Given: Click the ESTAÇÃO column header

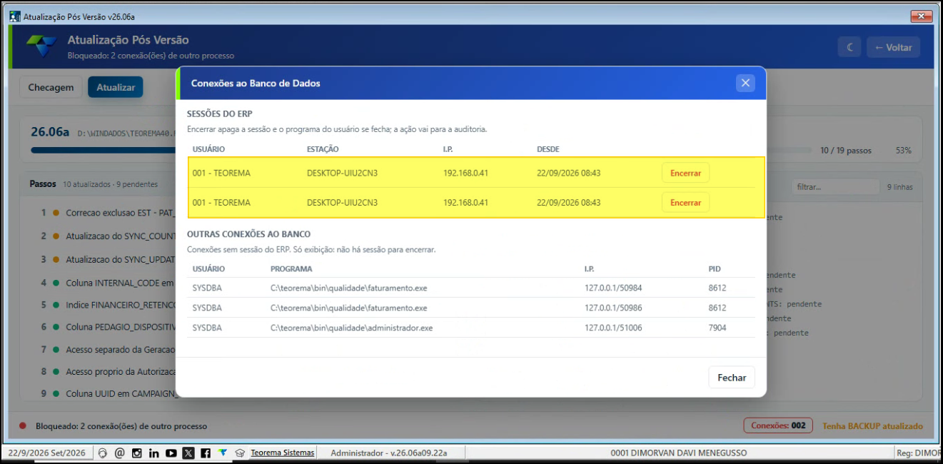Looking at the screenshot, I should (x=323, y=149).
